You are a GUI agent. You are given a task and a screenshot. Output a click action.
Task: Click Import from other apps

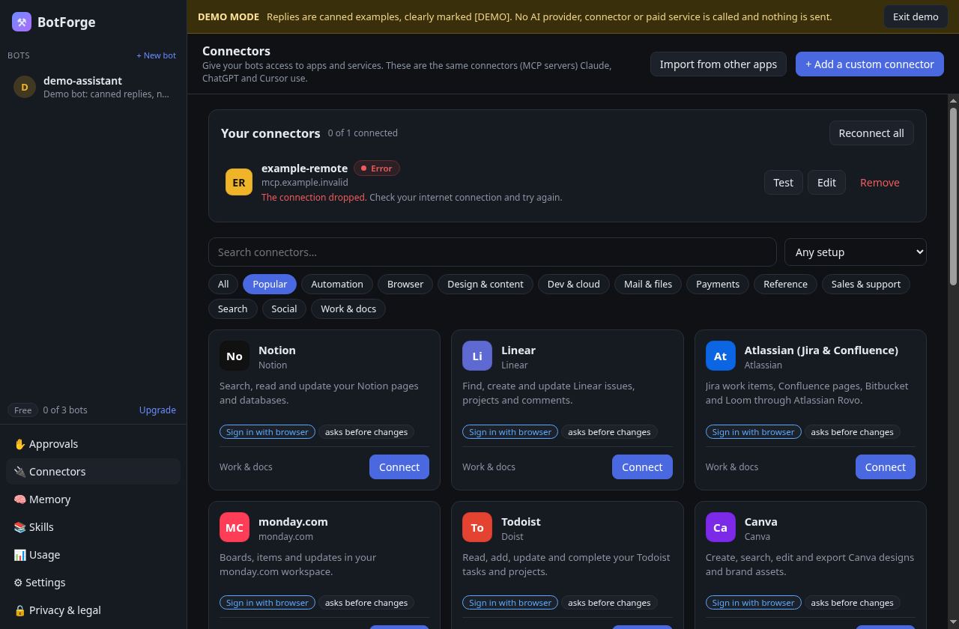[719, 64]
